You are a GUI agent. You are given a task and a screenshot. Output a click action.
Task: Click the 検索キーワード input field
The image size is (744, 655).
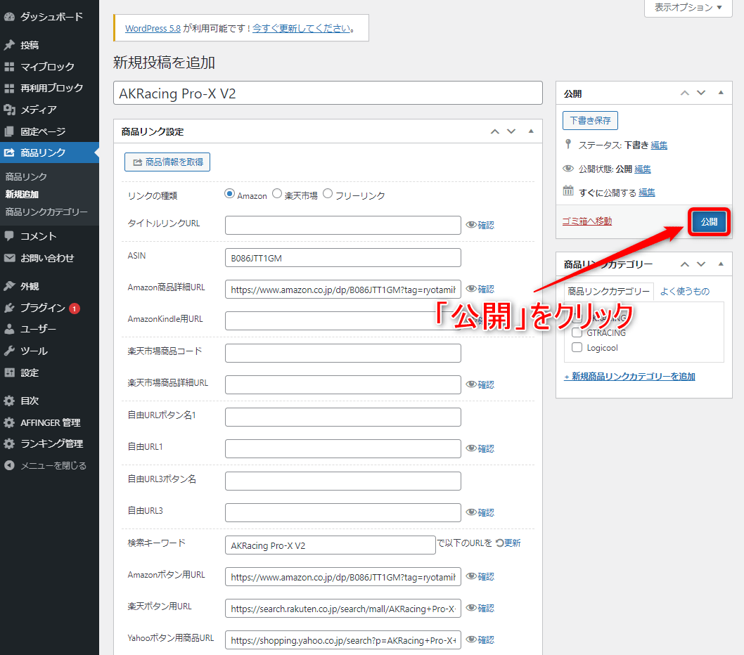pos(331,545)
